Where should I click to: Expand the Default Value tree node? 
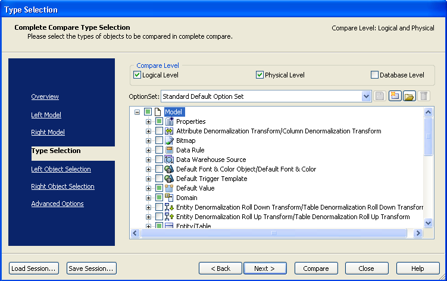pyautogui.click(x=149, y=188)
